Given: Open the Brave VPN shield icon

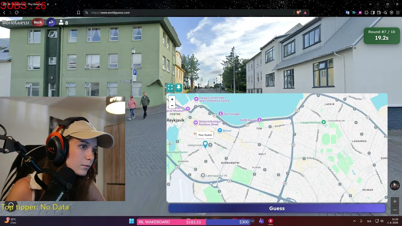Looking at the screenshot, I should pyautogui.click(x=391, y=13).
